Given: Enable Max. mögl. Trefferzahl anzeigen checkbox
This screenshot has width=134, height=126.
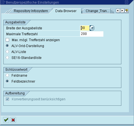Looking at the screenshot, I should click(7, 40).
